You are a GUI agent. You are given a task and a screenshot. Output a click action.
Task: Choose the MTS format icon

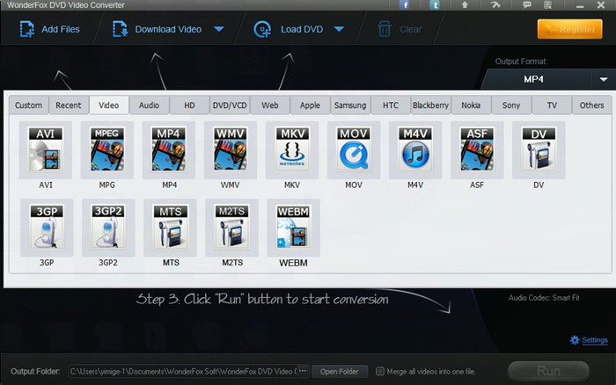170,228
